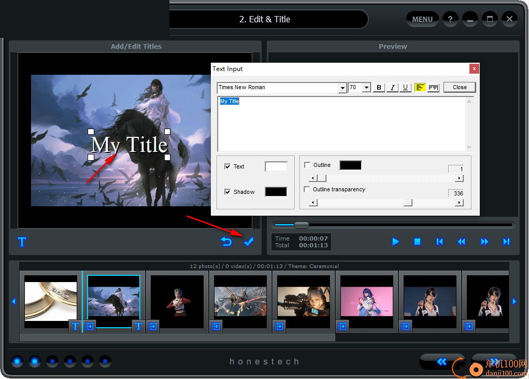Stop the preview playback
Viewport: 529px width, 379px height.
tap(417, 242)
